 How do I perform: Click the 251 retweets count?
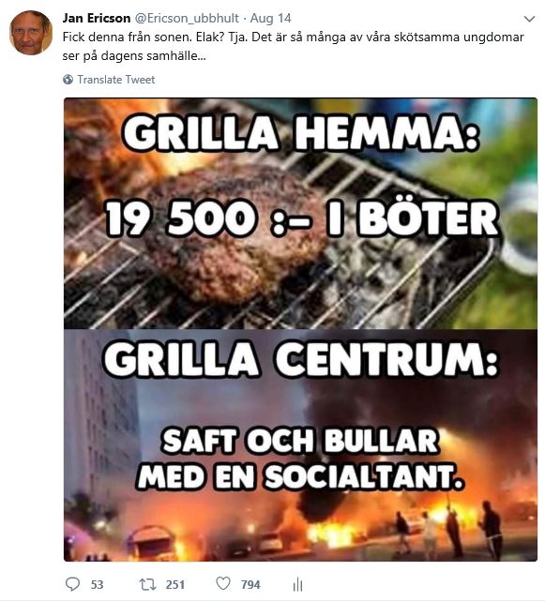click(x=175, y=584)
